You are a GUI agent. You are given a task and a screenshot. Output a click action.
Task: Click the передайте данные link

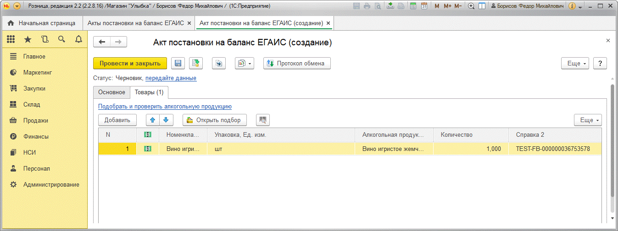pyautogui.click(x=171, y=78)
